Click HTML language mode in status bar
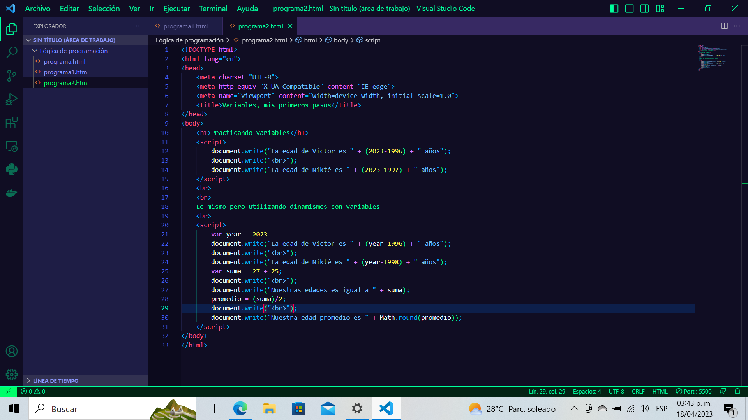 click(660, 391)
